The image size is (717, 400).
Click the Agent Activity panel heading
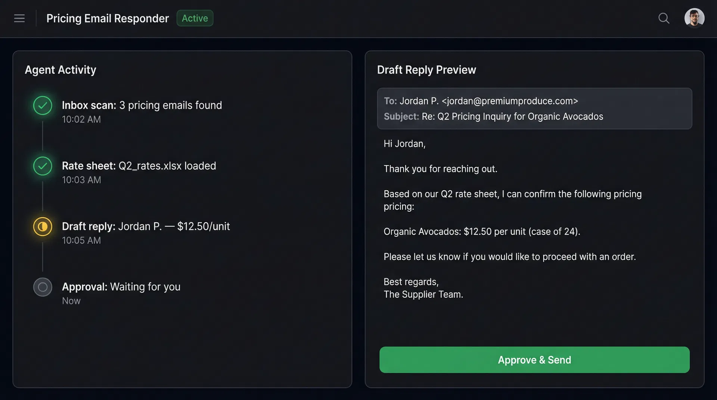coord(60,70)
